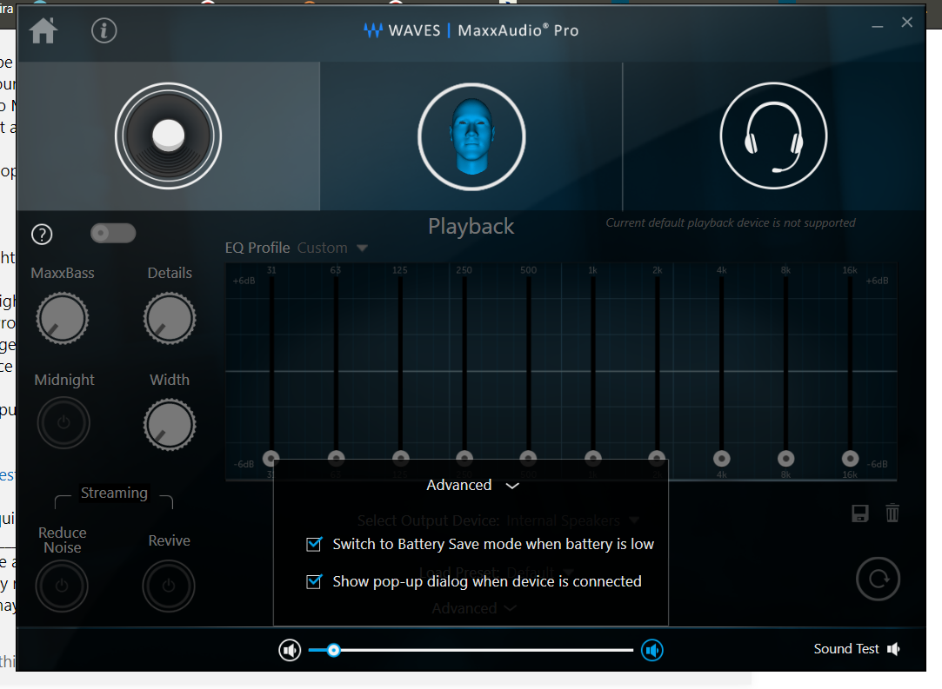
Task: Click the 31 Hz EQ slider handle
Action: [x=271, y=459]
